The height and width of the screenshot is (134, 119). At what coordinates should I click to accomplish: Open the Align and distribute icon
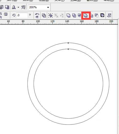pyautogui.click(x=109, y=15)
